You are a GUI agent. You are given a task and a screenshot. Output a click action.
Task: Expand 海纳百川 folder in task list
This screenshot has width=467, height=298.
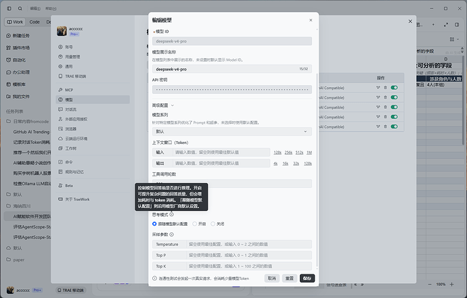coord(18,206)
